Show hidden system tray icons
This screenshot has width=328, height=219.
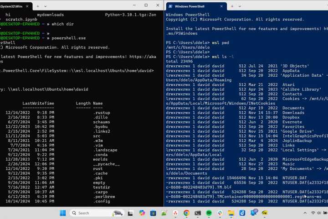pos(305,213)
